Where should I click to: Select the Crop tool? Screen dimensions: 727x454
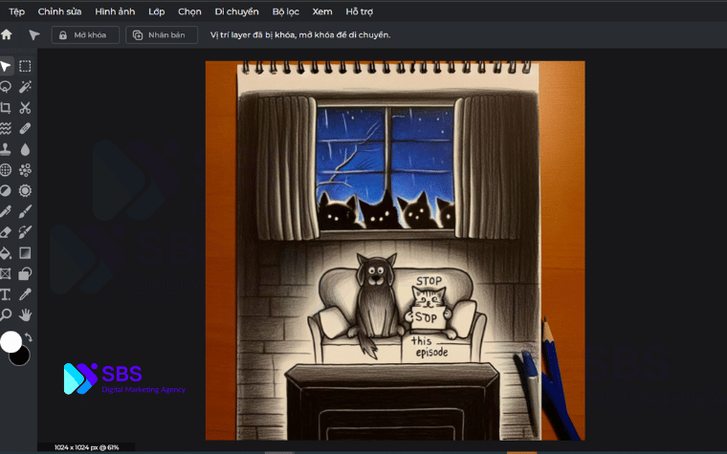6,108
